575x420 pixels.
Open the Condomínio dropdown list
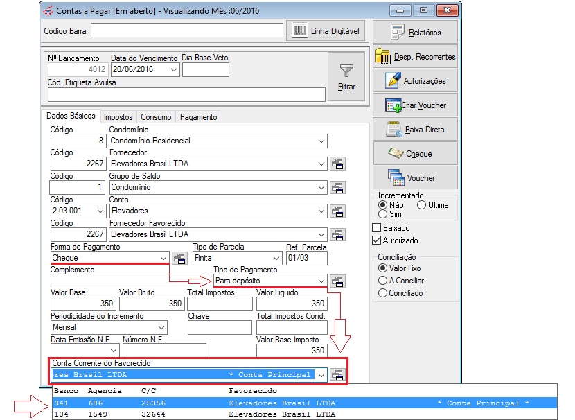(321, 141)
